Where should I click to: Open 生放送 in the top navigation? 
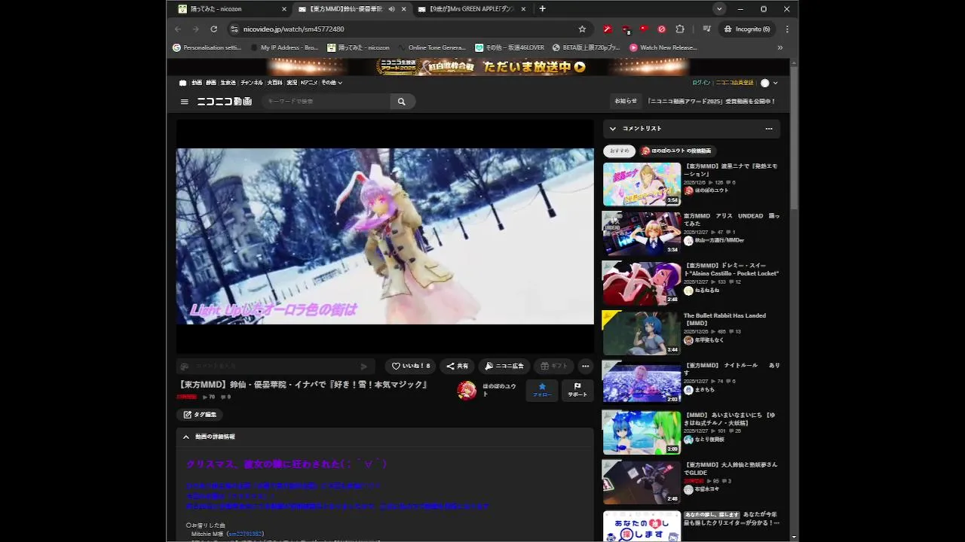[228, 83]
